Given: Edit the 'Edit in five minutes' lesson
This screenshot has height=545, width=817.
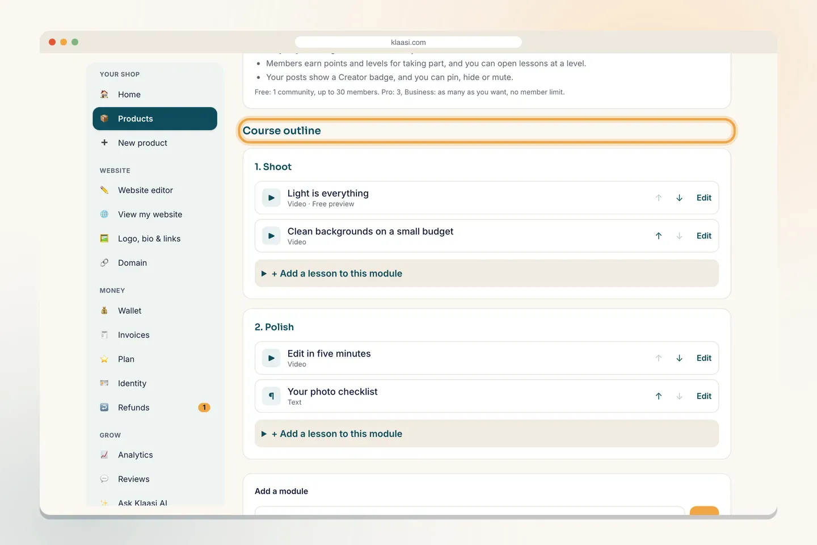Looking at the screenshot, I should [x=704, y=358].
